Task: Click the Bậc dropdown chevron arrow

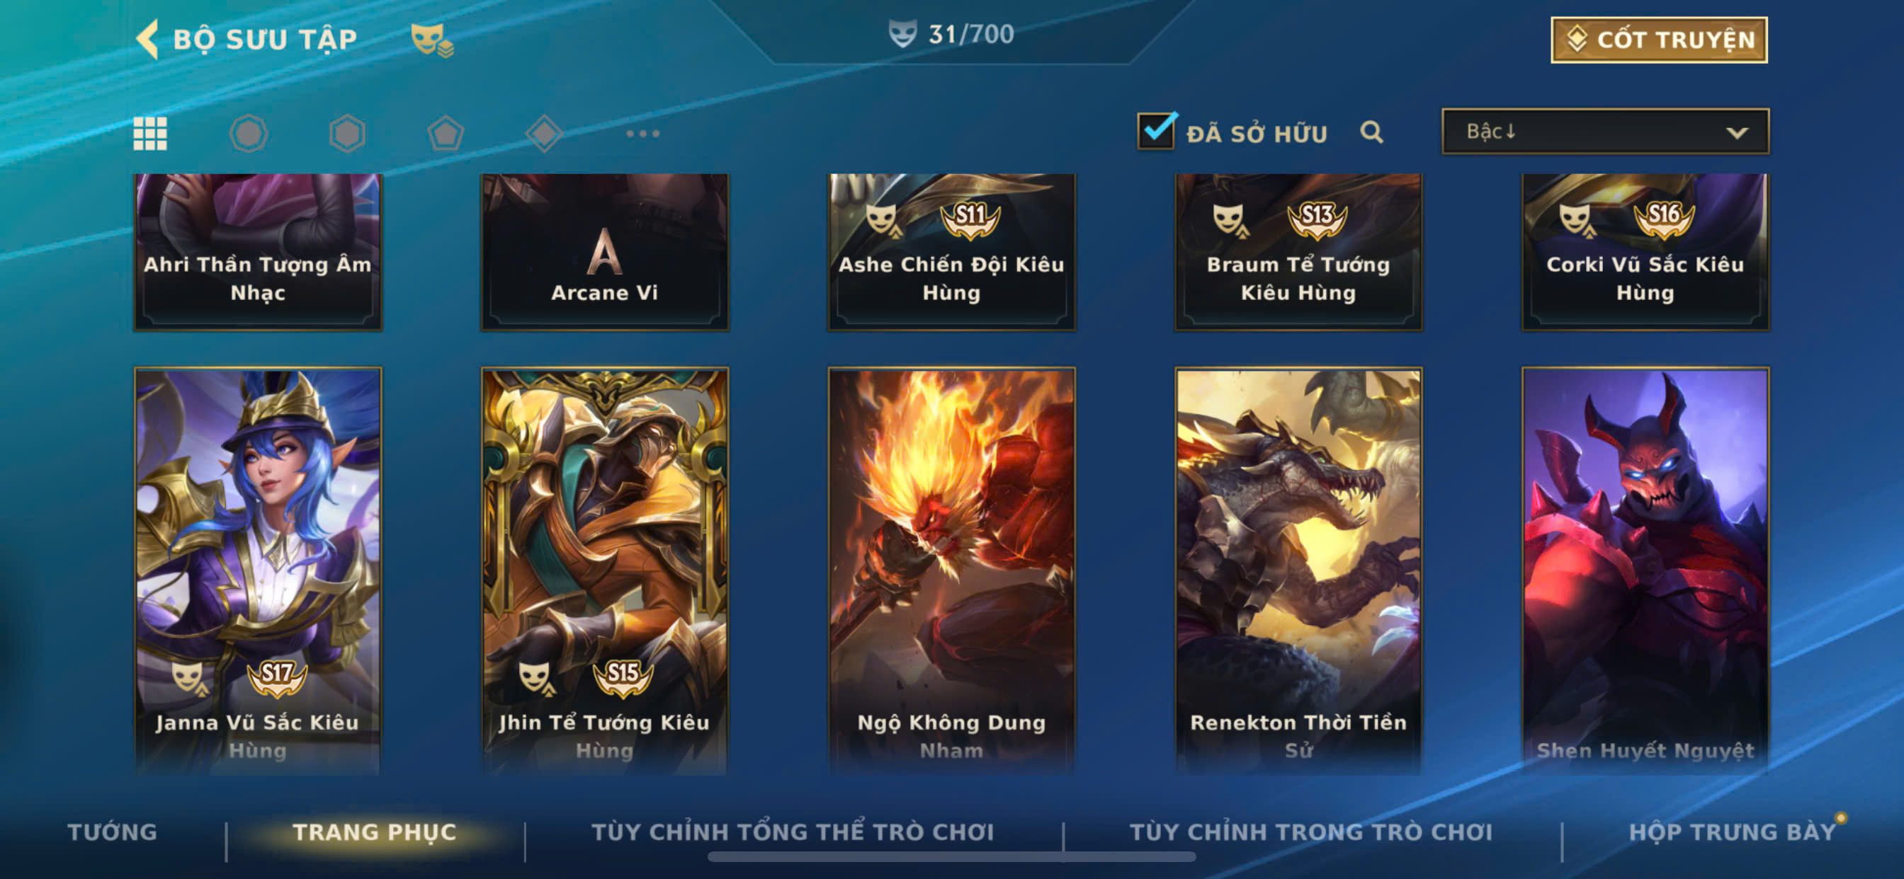Action: tap(1737, 133)
